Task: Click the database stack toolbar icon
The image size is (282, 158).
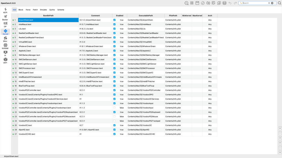Action: click(224, 3)
